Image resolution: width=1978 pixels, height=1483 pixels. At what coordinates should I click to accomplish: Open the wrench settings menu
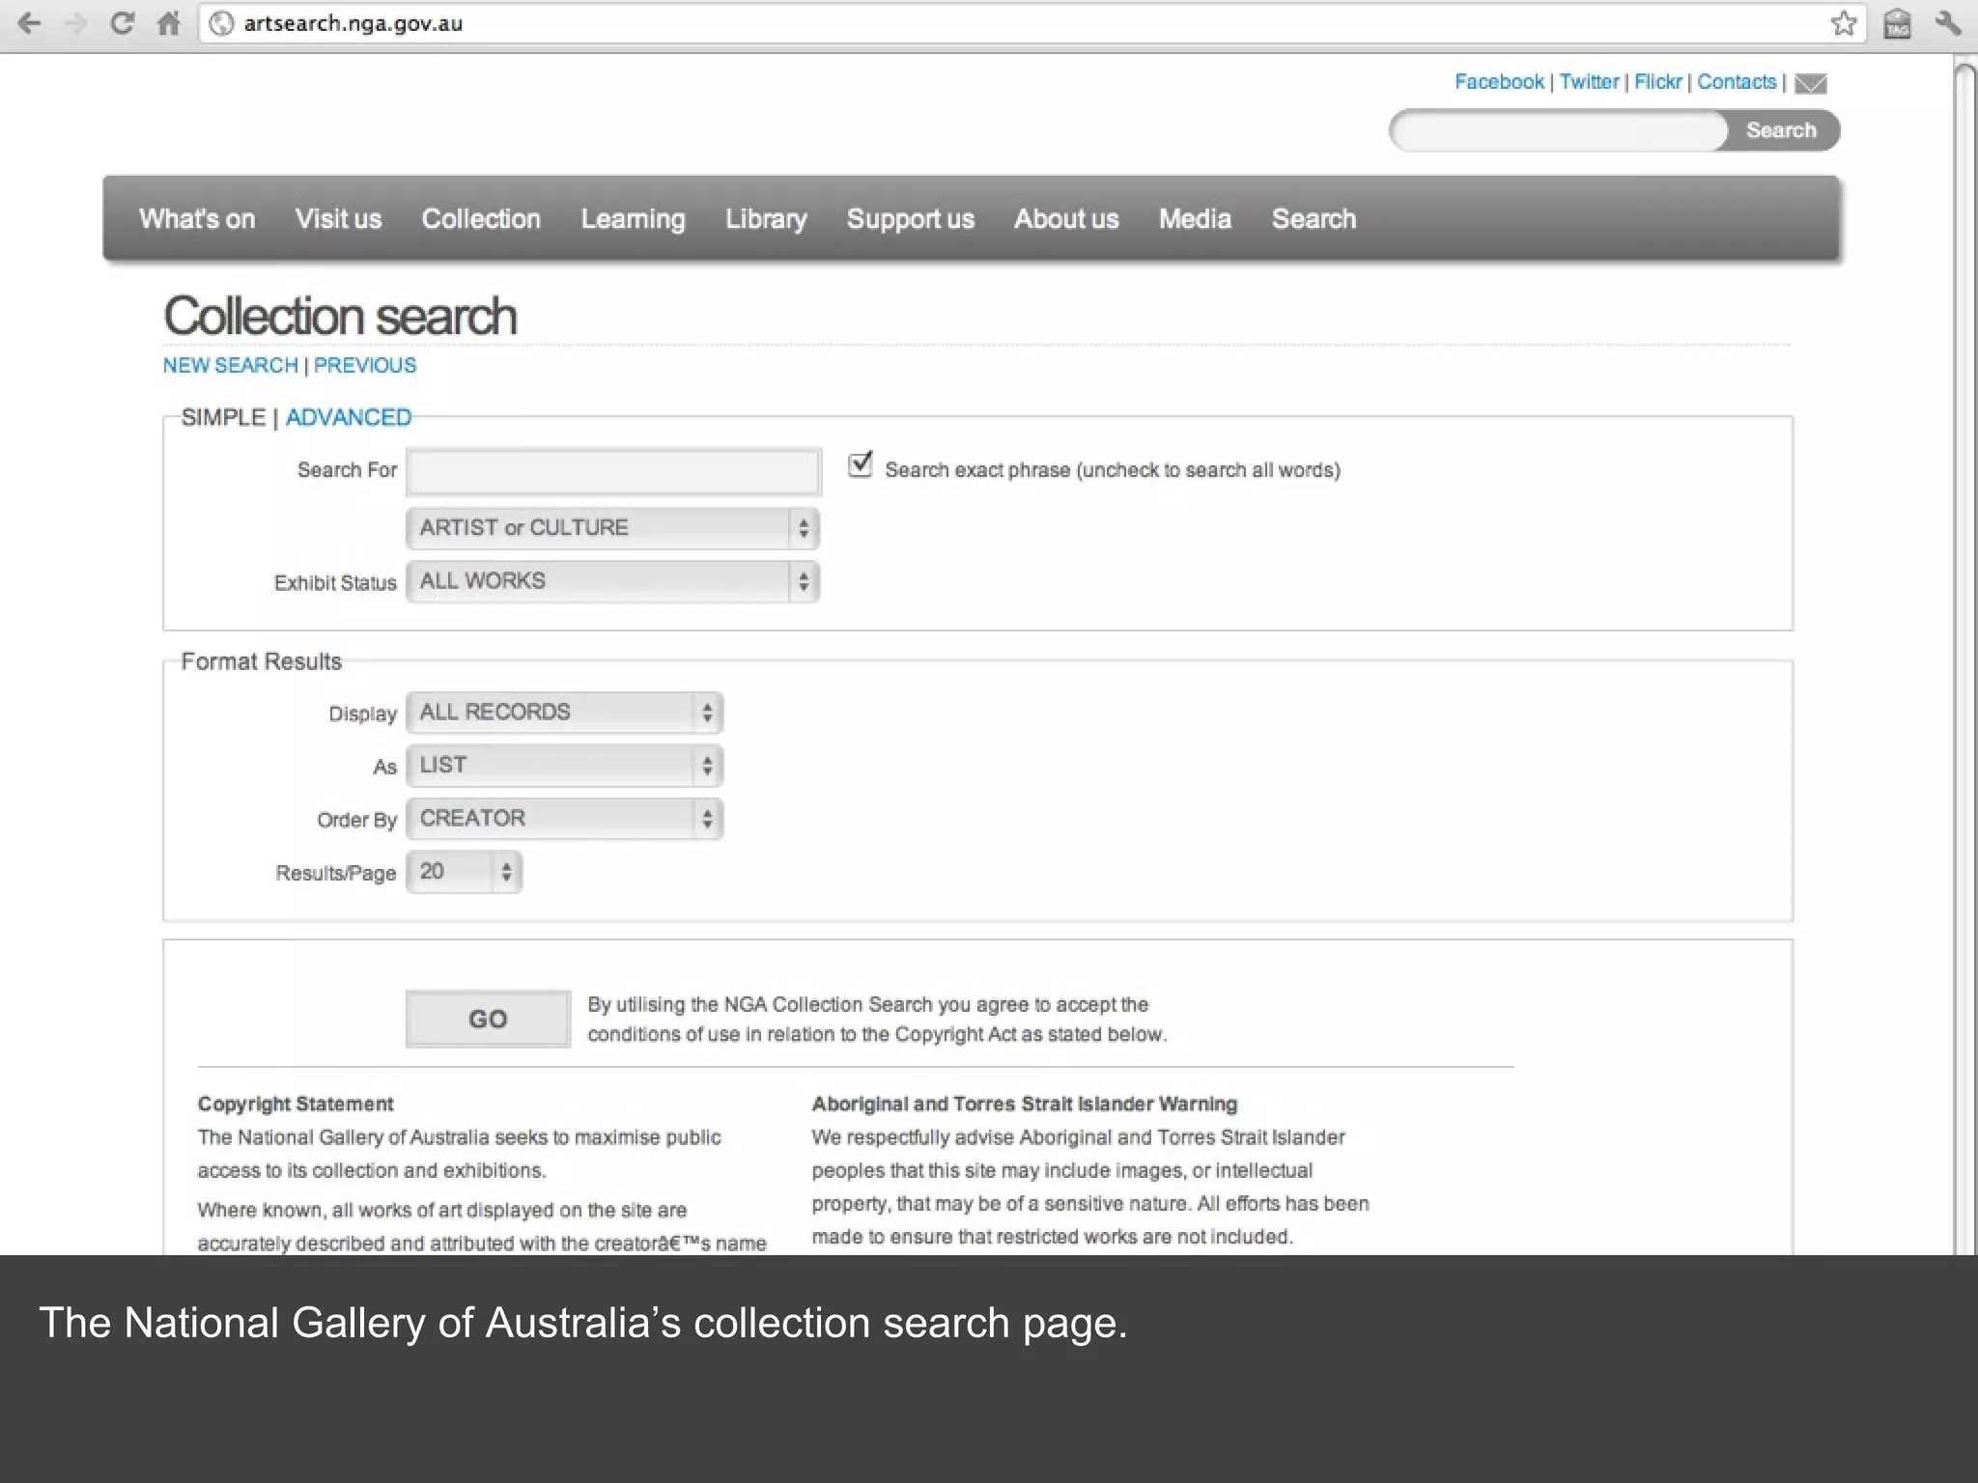coord(1948,23)
